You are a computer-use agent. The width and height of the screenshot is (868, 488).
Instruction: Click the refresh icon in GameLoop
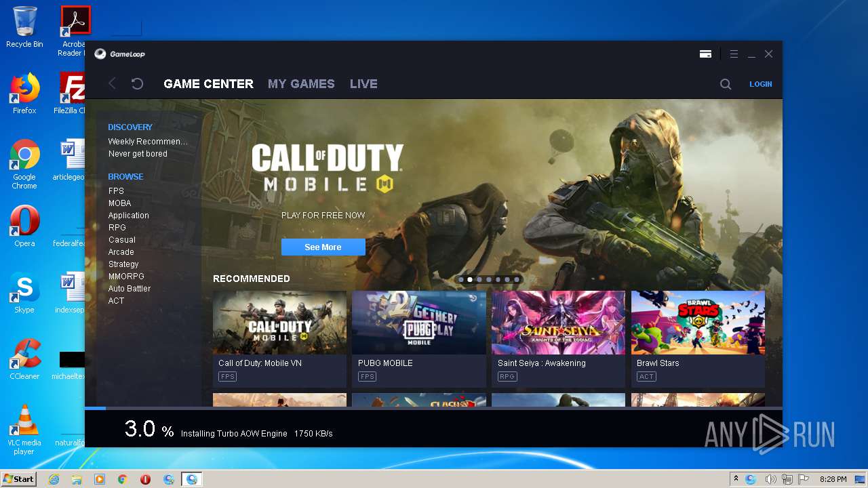click(x=137, y=83)
